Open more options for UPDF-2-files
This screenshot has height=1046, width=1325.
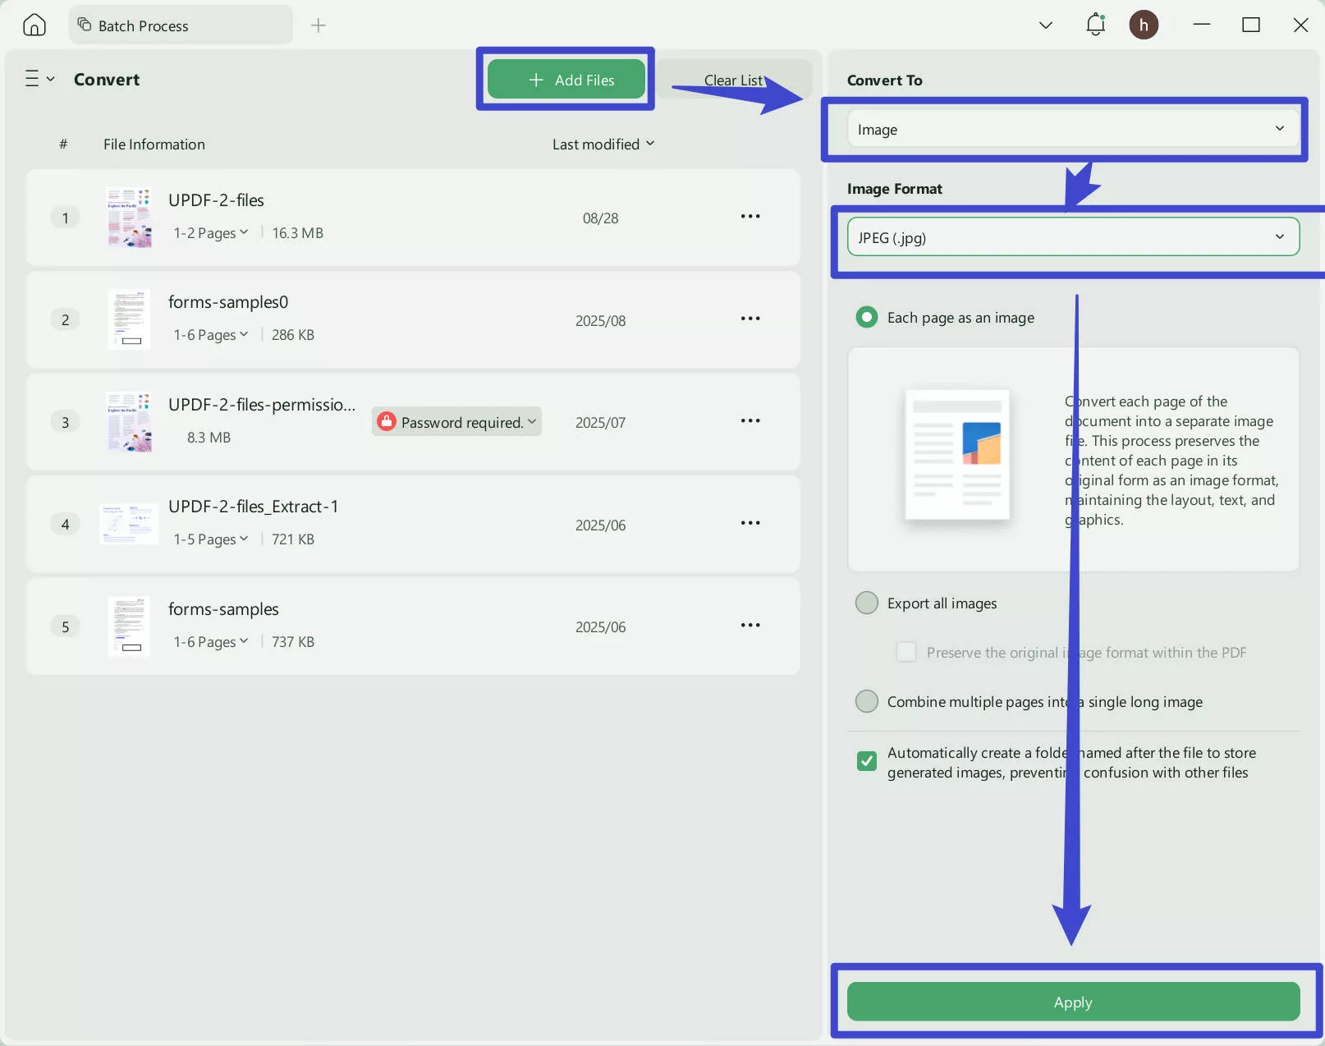(x=750, y=217)
